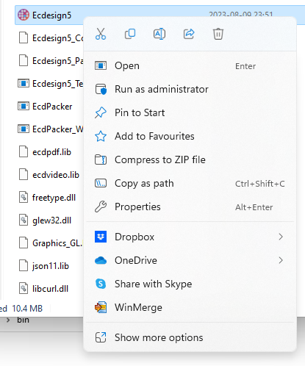This screenshot has width=305, height=366.
Task: Select the Ecdesign5_Te file
Action: (x=58, y=84)
